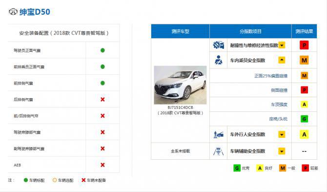Click the red X legend for 车辆未配备
The image size is (327, 192).
83,180
